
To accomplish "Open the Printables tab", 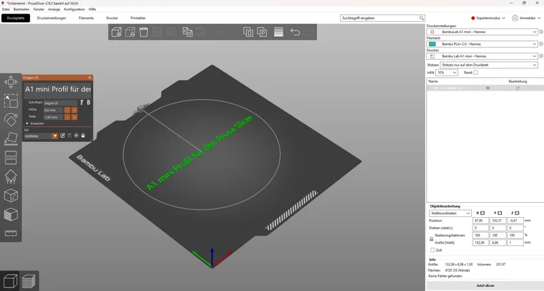I will tap(138, 18).
